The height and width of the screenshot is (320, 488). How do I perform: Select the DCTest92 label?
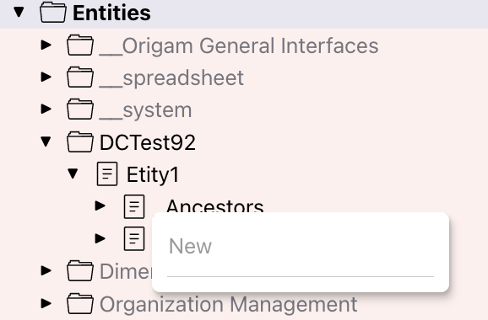click(x=148, y=142)
